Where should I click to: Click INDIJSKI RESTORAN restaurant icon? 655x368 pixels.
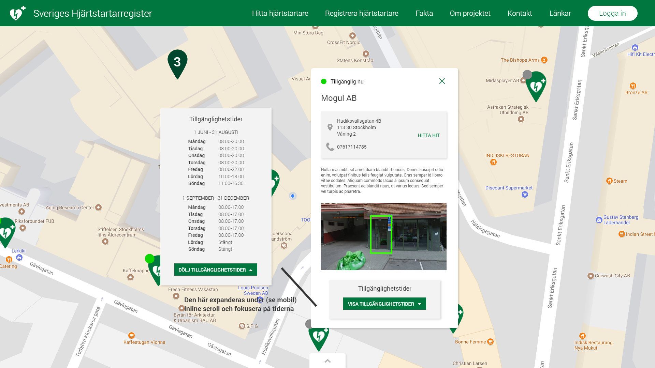tap(494, 162)
